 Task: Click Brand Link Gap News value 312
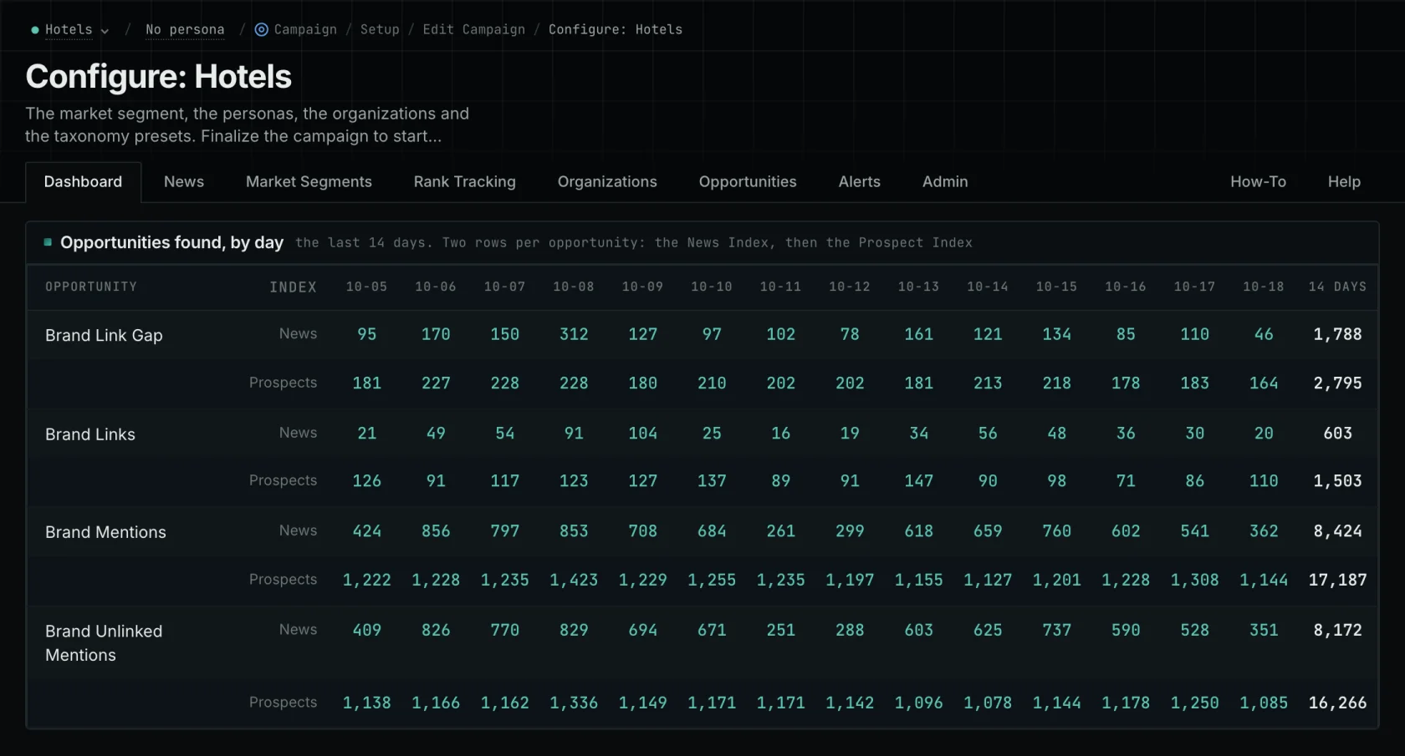coord(574,334)
